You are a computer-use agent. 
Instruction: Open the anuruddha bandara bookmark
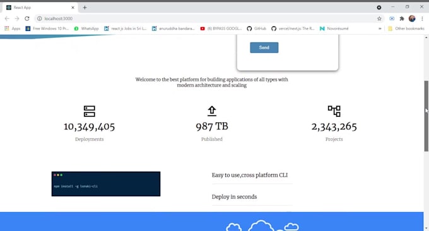click(173, 28)
